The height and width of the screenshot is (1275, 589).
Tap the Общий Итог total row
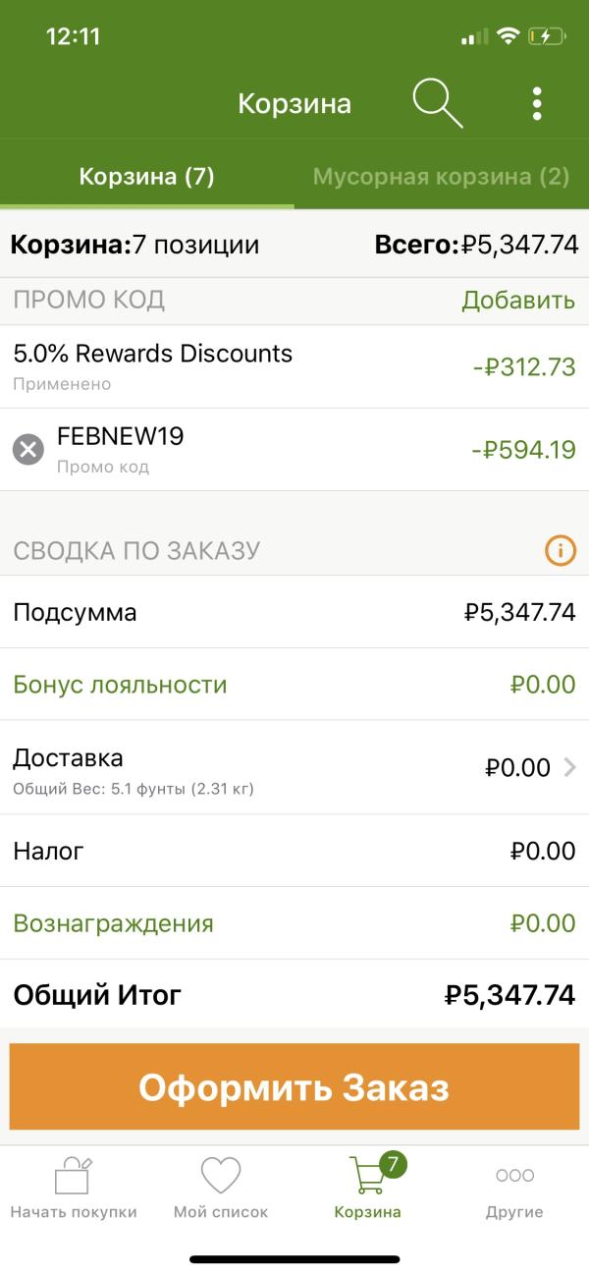pyautogui.click(x=294, y=995)
